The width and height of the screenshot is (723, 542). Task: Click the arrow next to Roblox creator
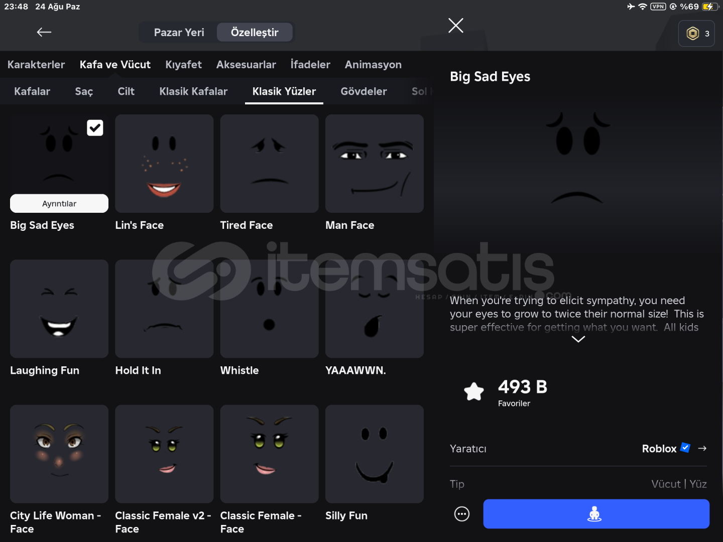pos(702,448)
